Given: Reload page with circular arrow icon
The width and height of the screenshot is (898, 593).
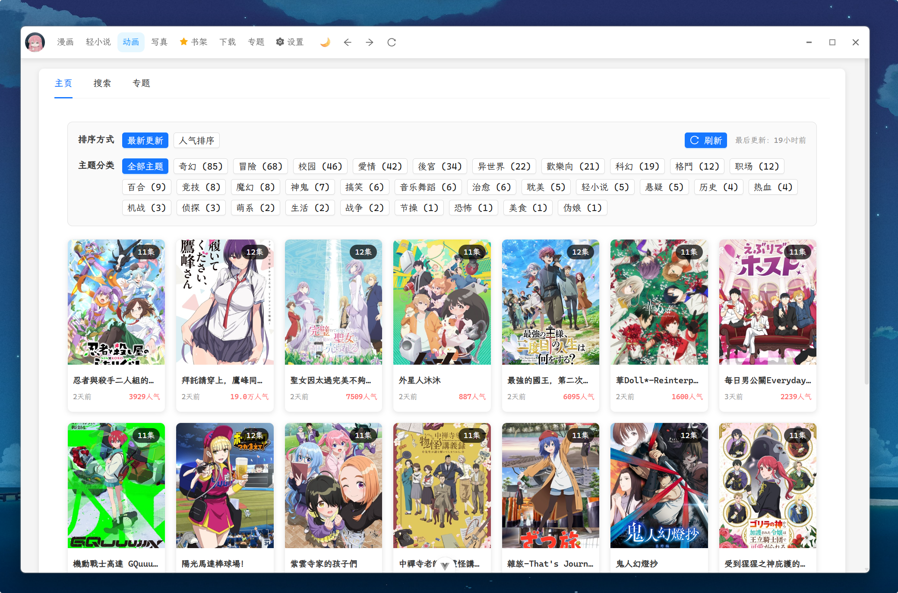Looking at the screenshot, I should pos(392,42).
